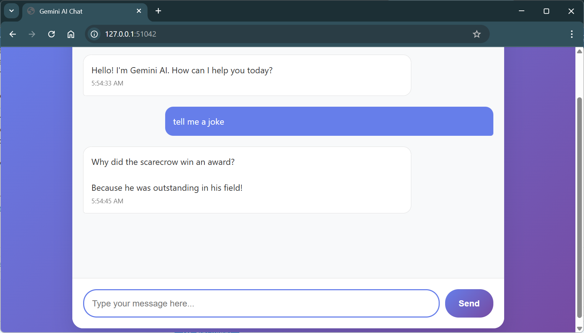Reload the current page
The height and width of the screenshot is (333, 584).
(51, 34)
